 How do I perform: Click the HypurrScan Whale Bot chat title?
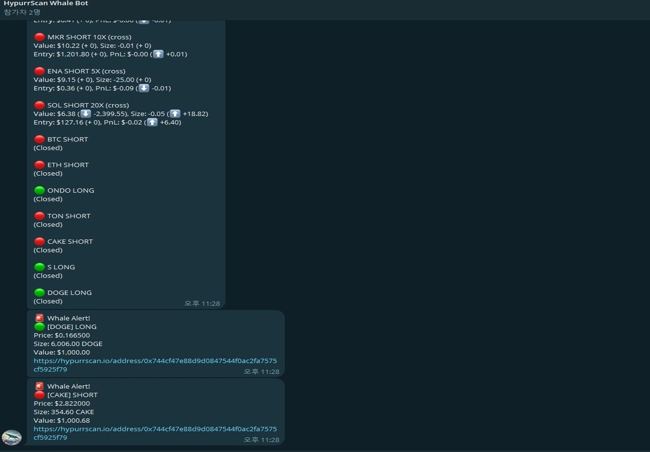pyautogui.click(x=46, y=4)
